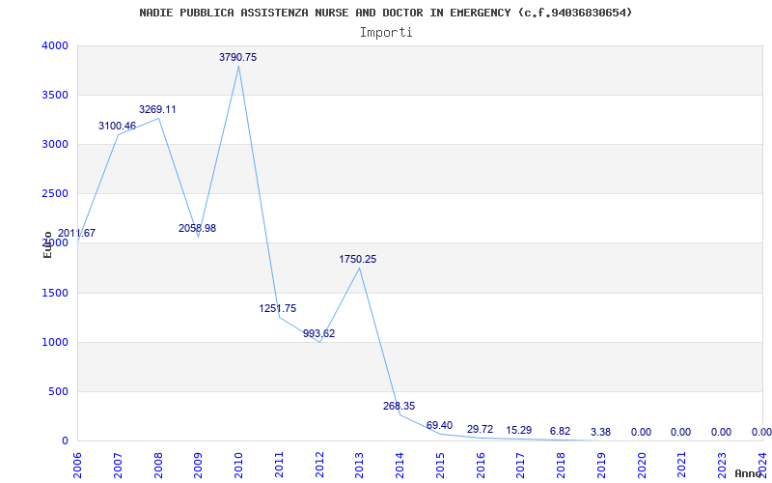Click the Anno x-axis title
The width and height of the screenshot is (772, 483).
(748, 473)
